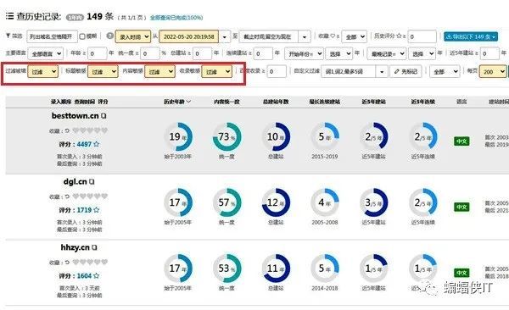
Task: Open the 每页 200 per-page dropdown
Action: (493, 71)
